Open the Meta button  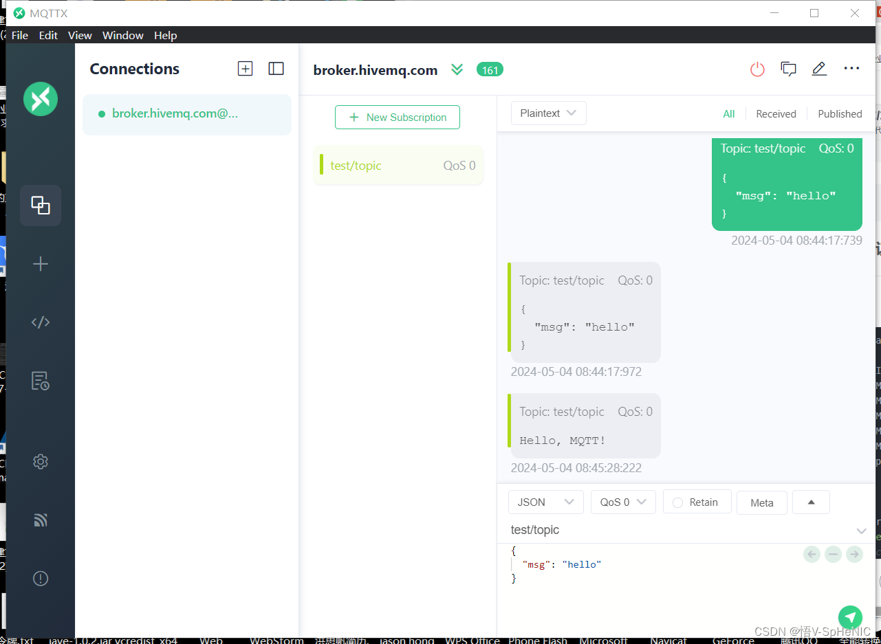[762, 502]
